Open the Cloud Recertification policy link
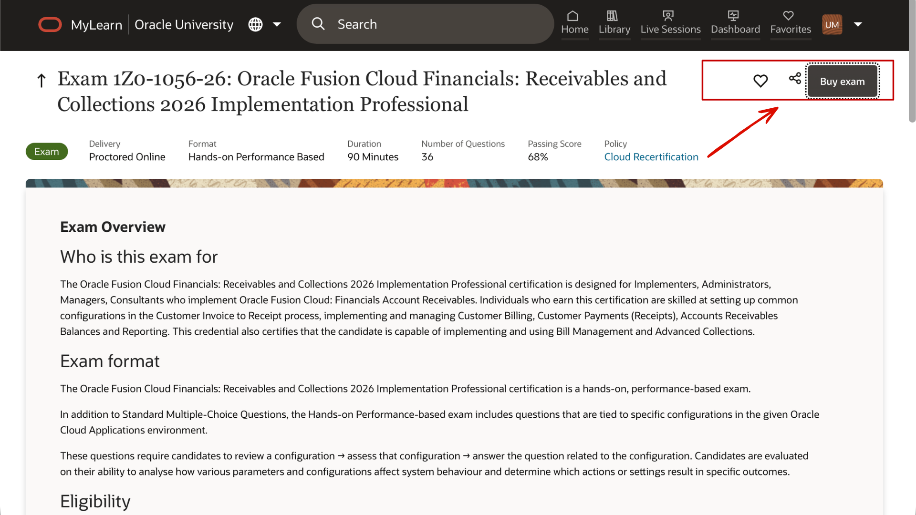916x515 pixels. click(x=651, y=156)
